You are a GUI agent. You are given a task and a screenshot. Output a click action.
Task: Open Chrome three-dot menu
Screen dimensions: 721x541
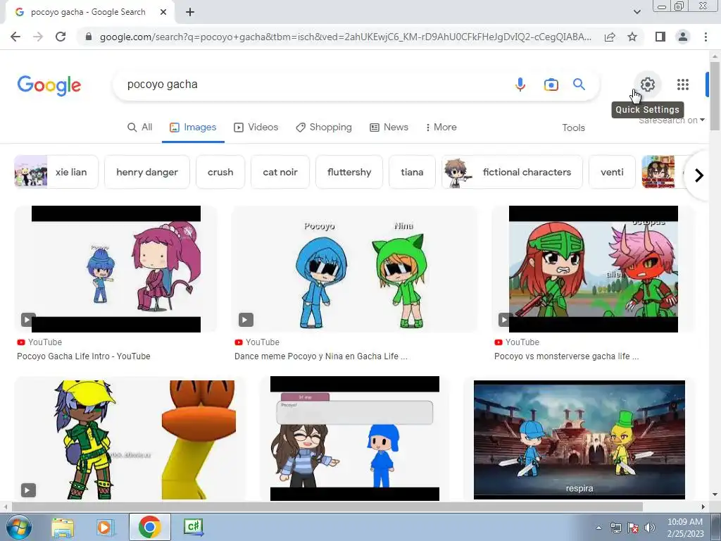coord(706,37)
